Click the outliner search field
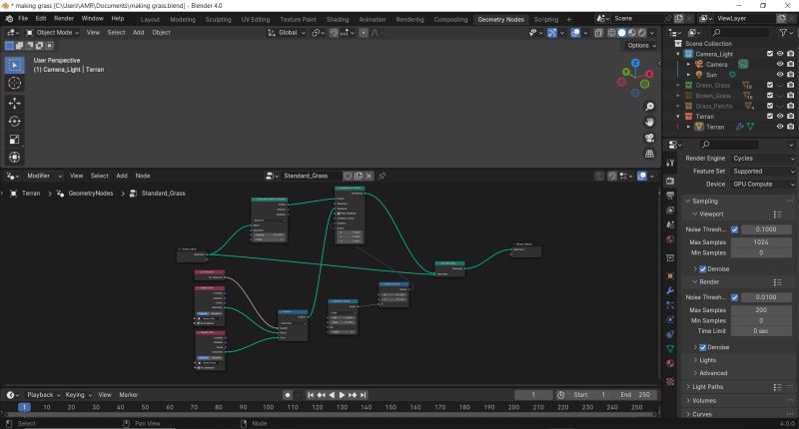Image resolution: width=799 pixels, height=429 pixels. point(740,33)
